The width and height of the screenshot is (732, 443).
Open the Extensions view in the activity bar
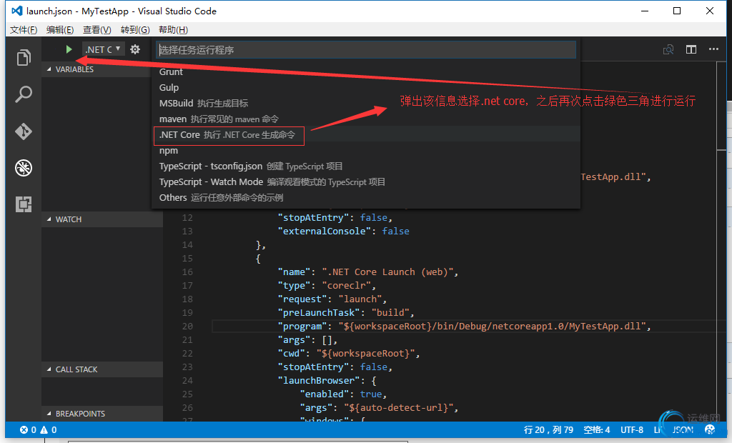tap(24, 204)
